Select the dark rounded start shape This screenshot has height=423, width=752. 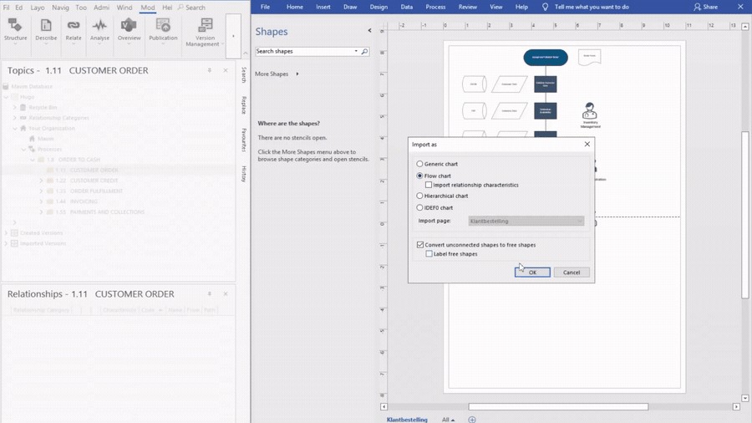click(546, 58)
